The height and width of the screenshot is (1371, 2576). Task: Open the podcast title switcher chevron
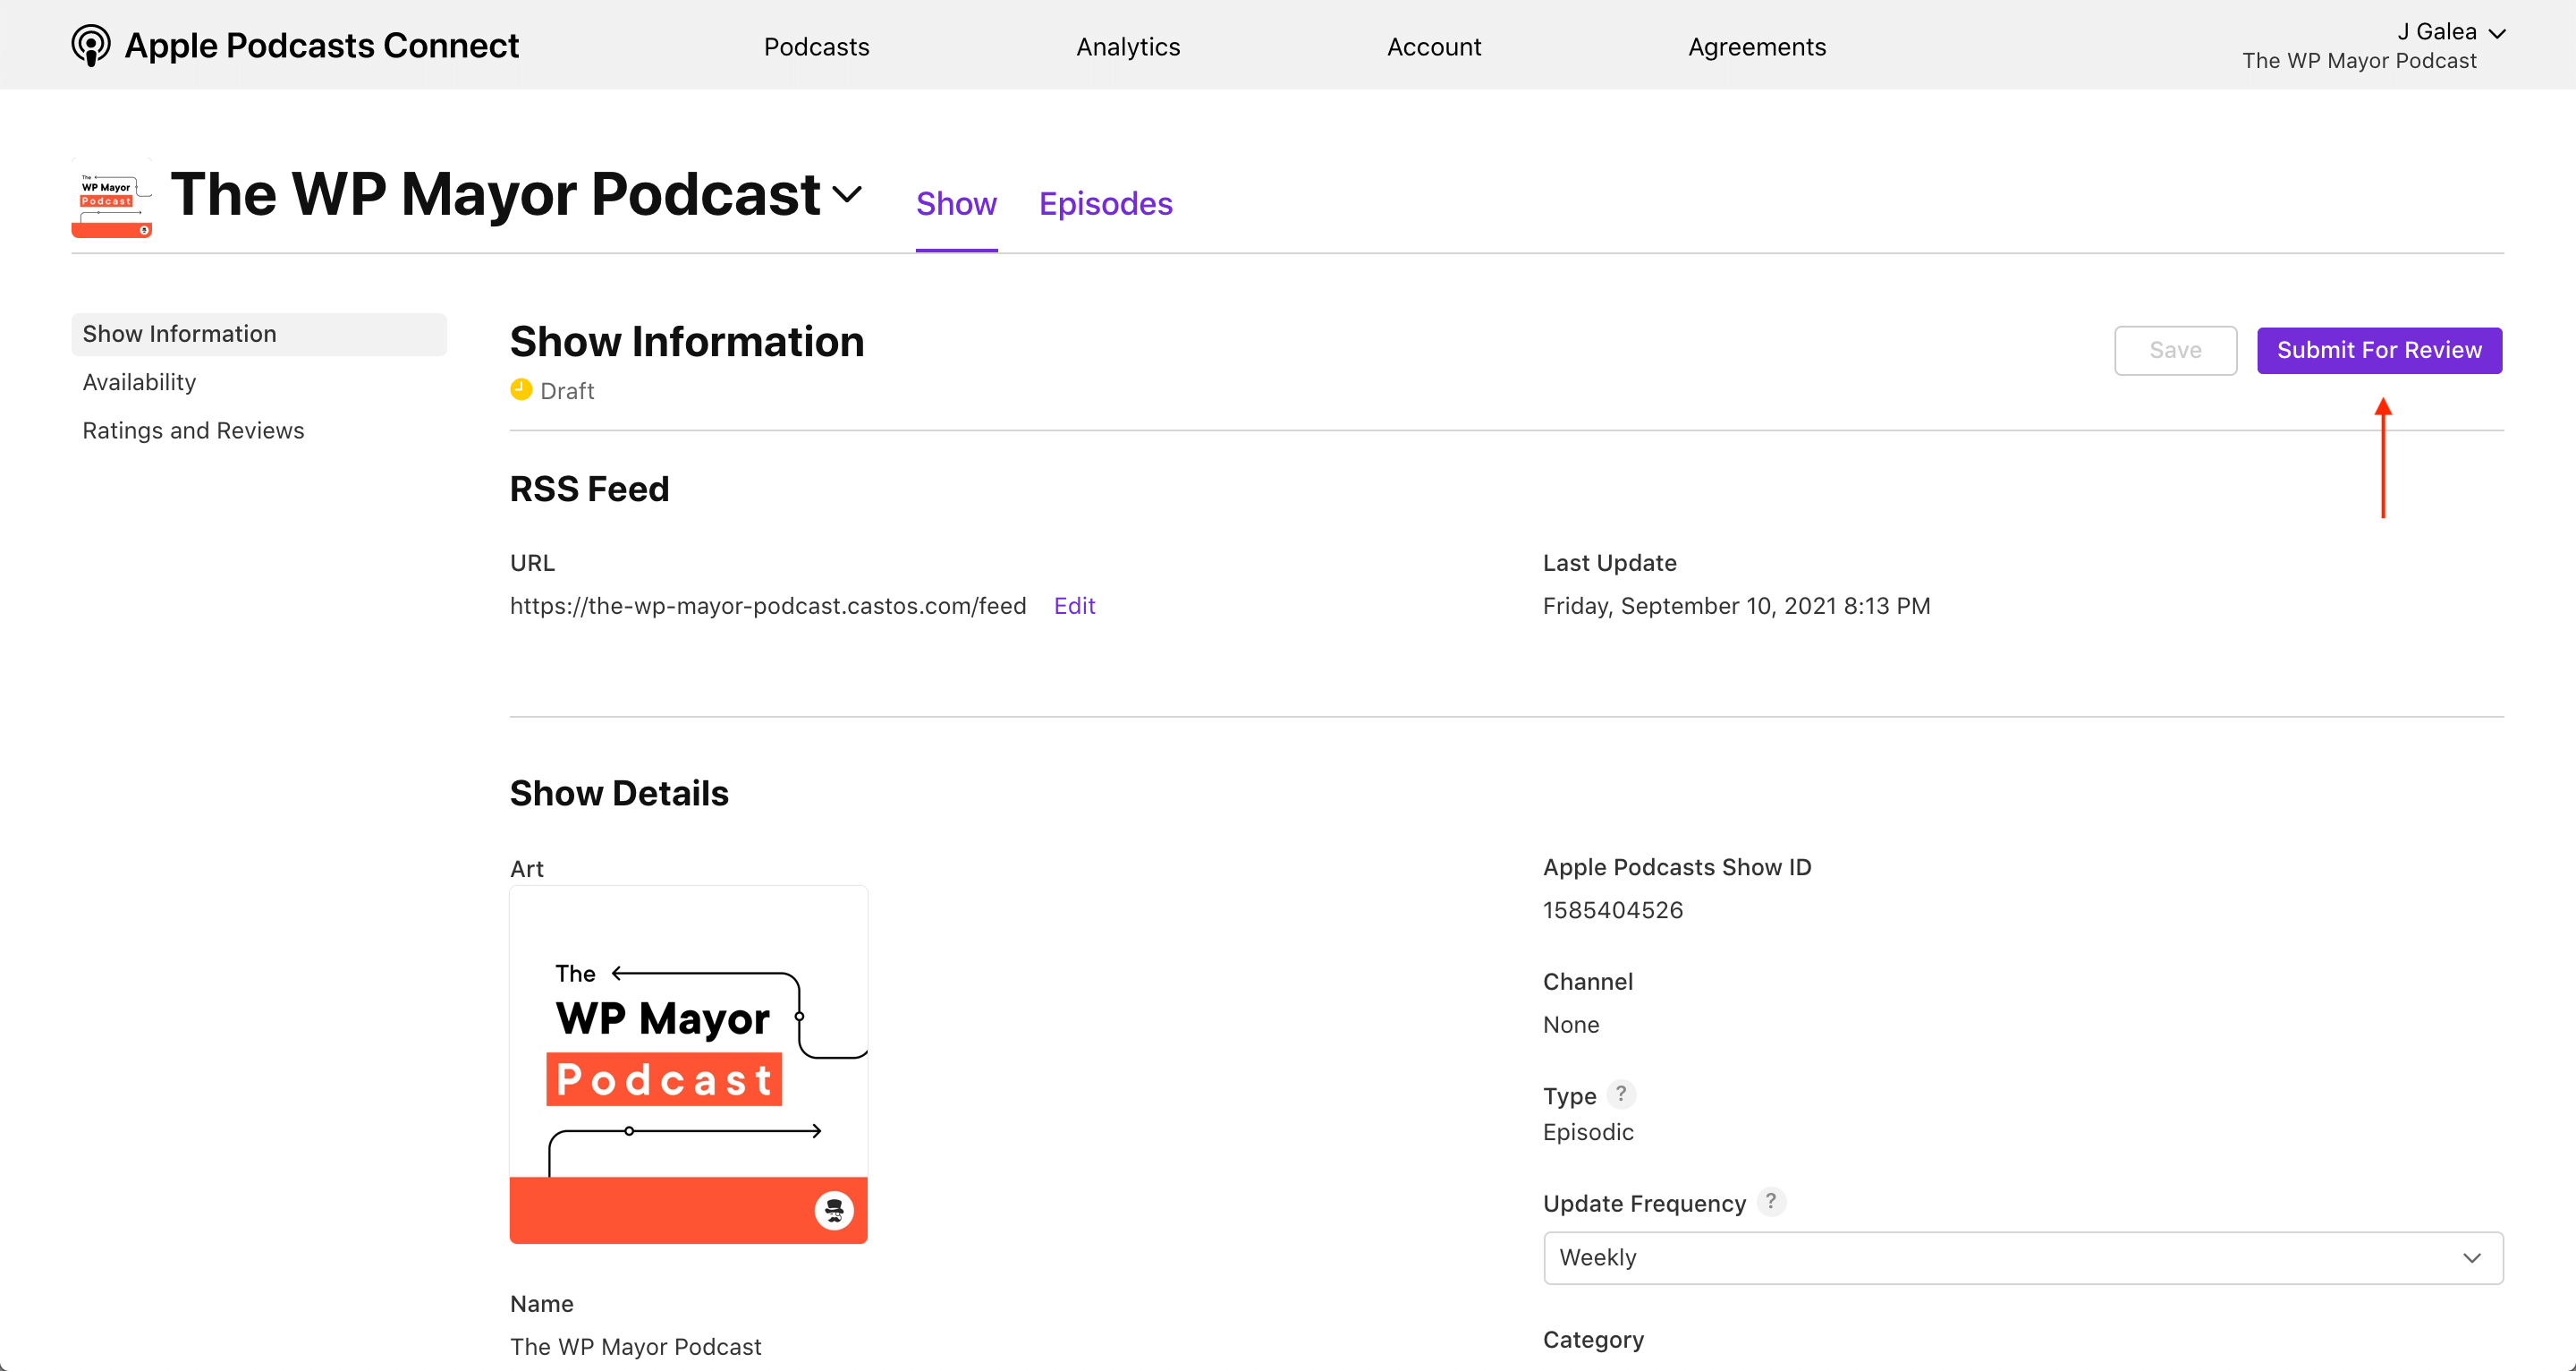(847, 194)
